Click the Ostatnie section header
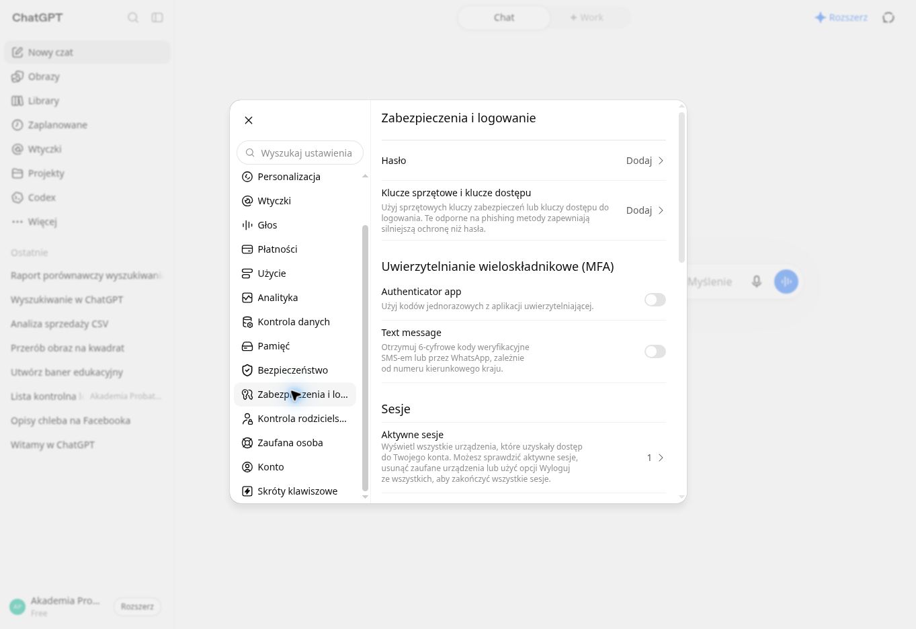 (30, 253)
